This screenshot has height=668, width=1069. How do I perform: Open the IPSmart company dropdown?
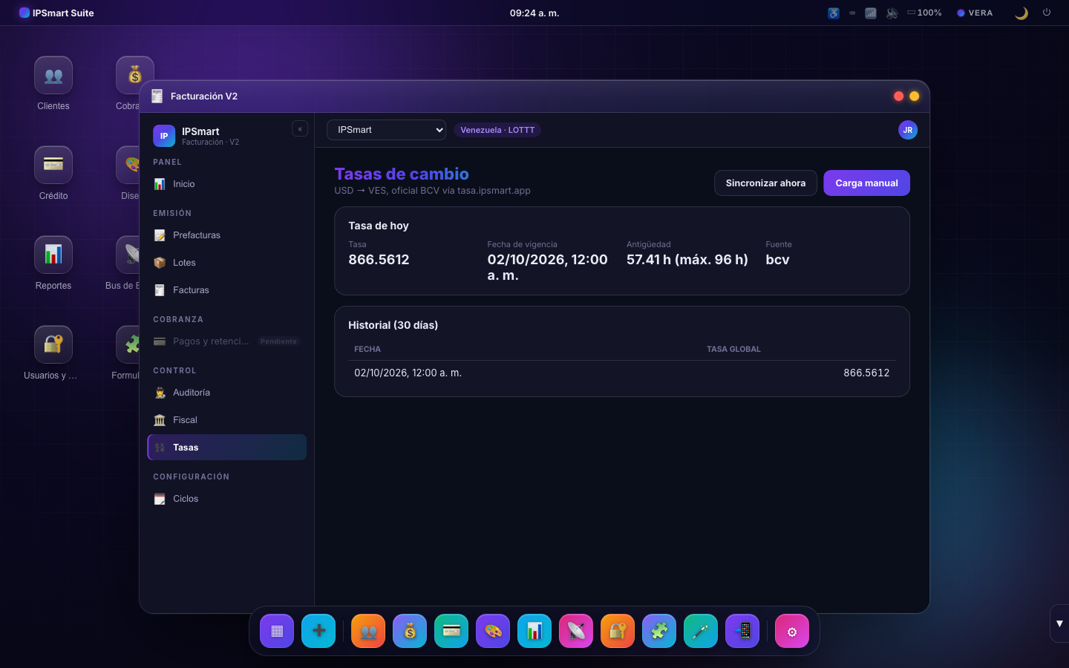coord(386,130)
